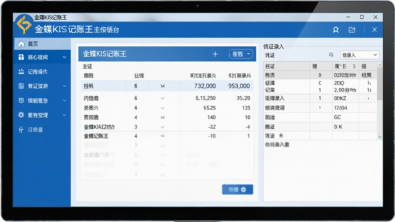
Task: Click the voucher table scrollbar down arrow
Action: click(380, 137)
